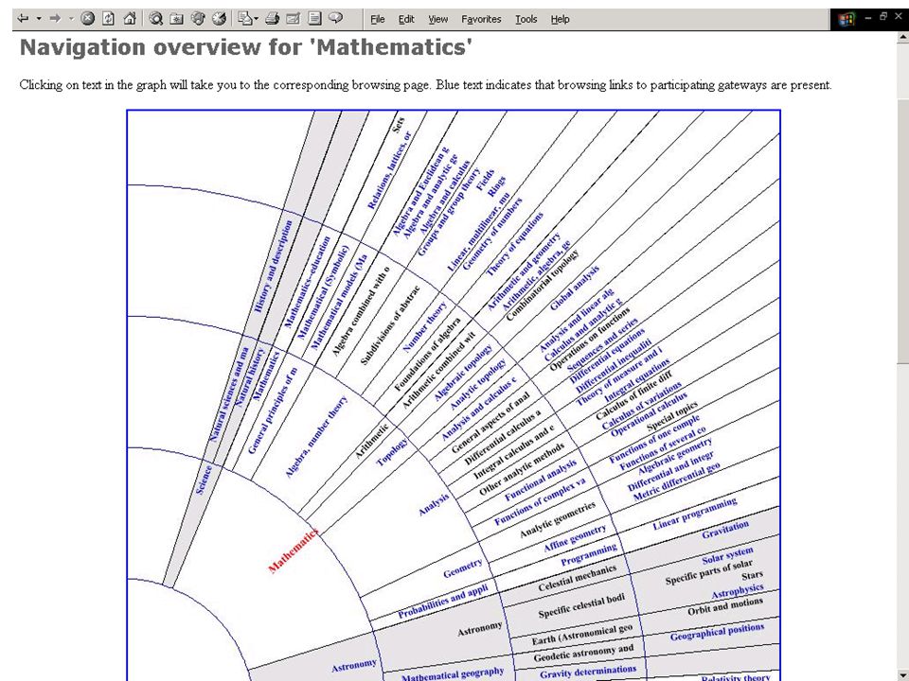Screen dimensions: 909x681
Task: Open the Mathematical geography node
Action: point(453,674)
